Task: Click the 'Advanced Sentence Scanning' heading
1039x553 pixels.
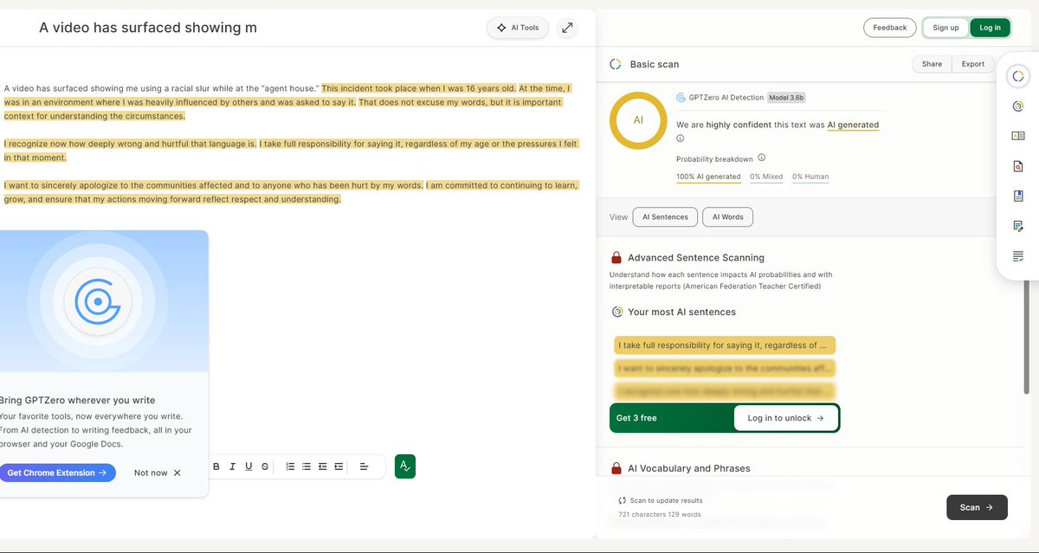Action: pos(696,258)
